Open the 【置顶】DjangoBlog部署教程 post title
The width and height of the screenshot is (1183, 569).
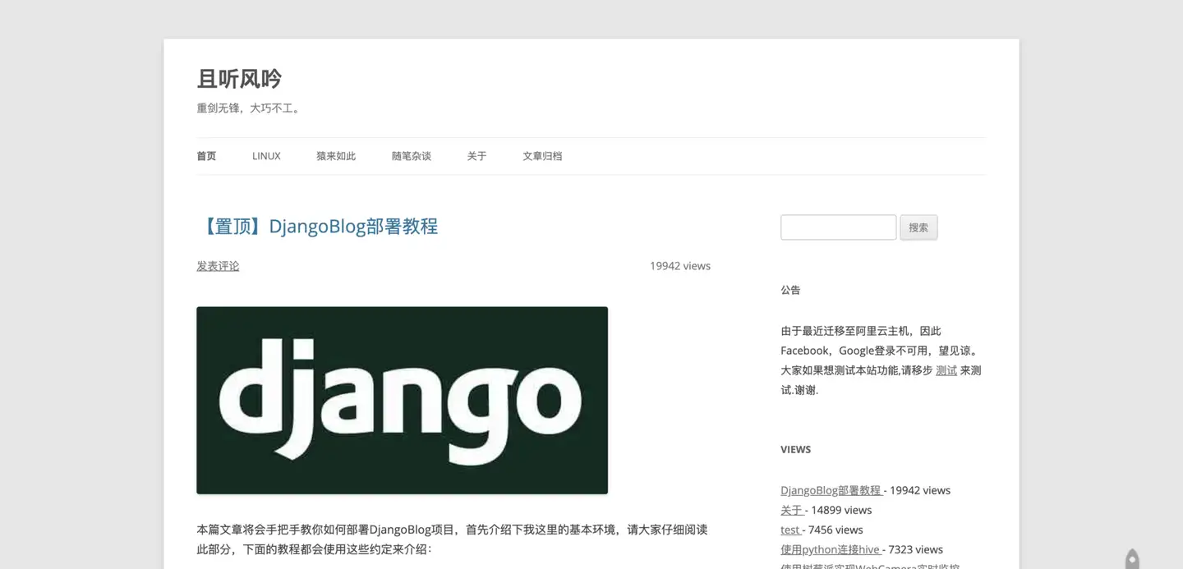tap(317, 227)
